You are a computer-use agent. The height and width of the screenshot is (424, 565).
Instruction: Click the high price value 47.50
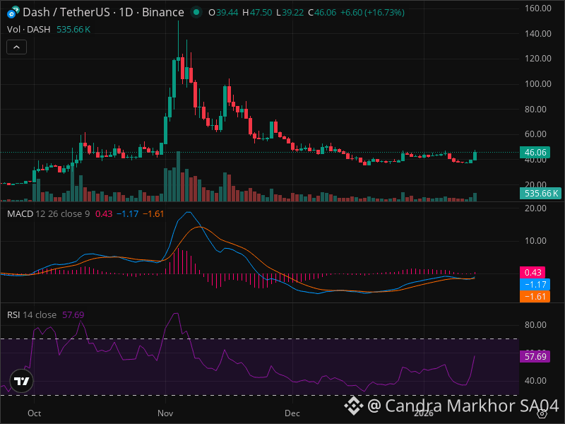point(261,12)
